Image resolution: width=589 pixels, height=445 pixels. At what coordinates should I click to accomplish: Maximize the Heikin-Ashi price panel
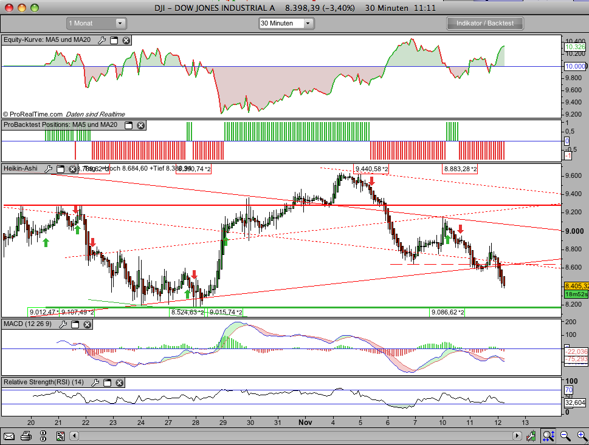(60, 169)
